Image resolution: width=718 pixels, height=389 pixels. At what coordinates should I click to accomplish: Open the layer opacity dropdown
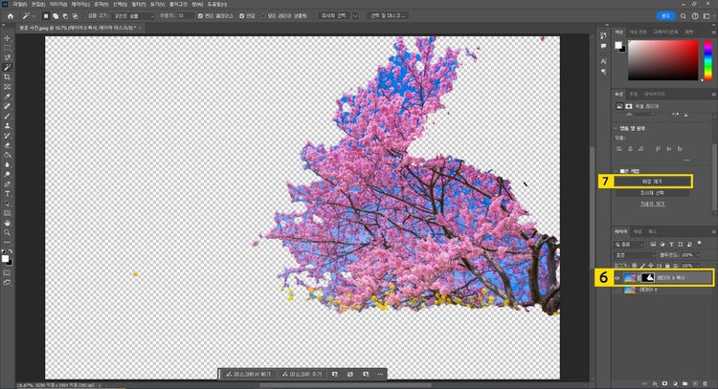697,255
